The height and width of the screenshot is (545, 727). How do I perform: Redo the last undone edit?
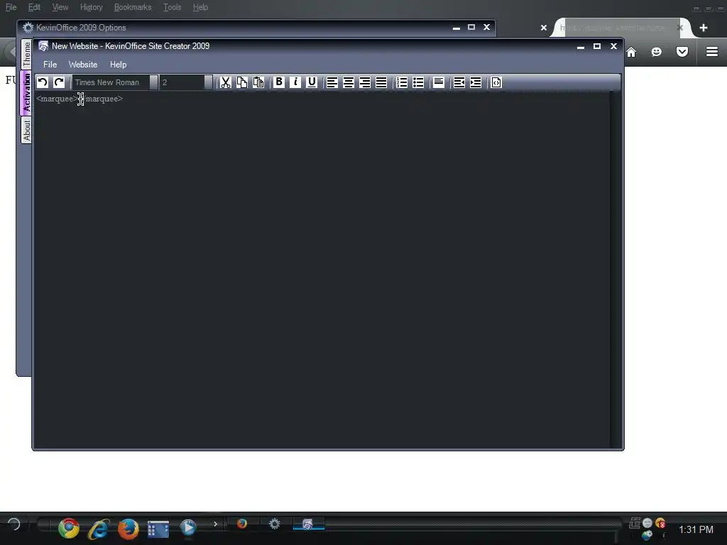[x=58, y=82]
